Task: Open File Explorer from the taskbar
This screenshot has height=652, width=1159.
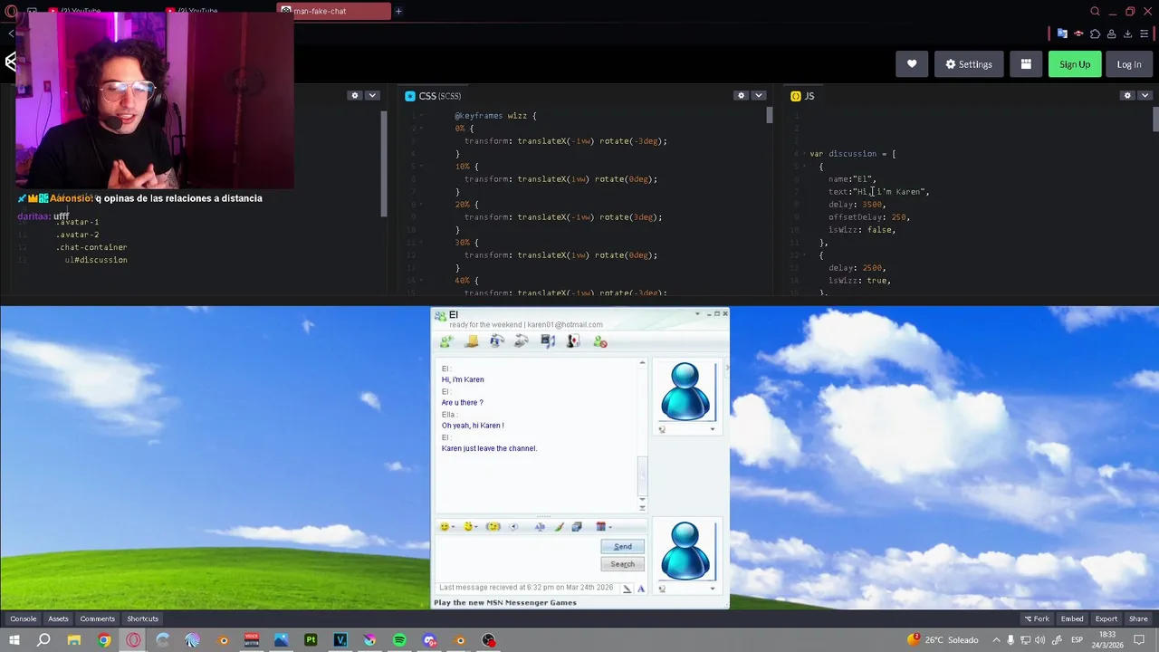Action: (x=74, y=640)
